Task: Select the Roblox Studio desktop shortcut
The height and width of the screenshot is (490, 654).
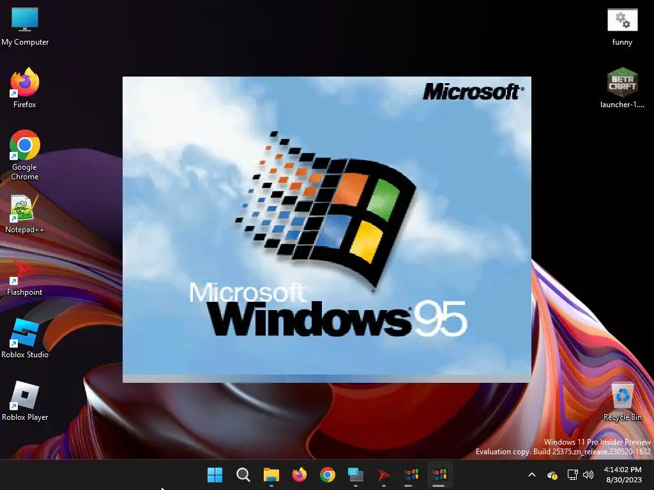Action: point(25,338)
